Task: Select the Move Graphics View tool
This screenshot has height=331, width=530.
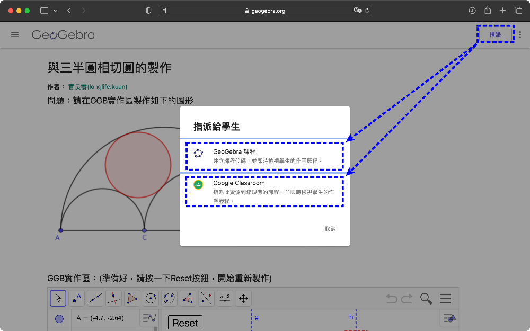Action: (x=243, y=298)
